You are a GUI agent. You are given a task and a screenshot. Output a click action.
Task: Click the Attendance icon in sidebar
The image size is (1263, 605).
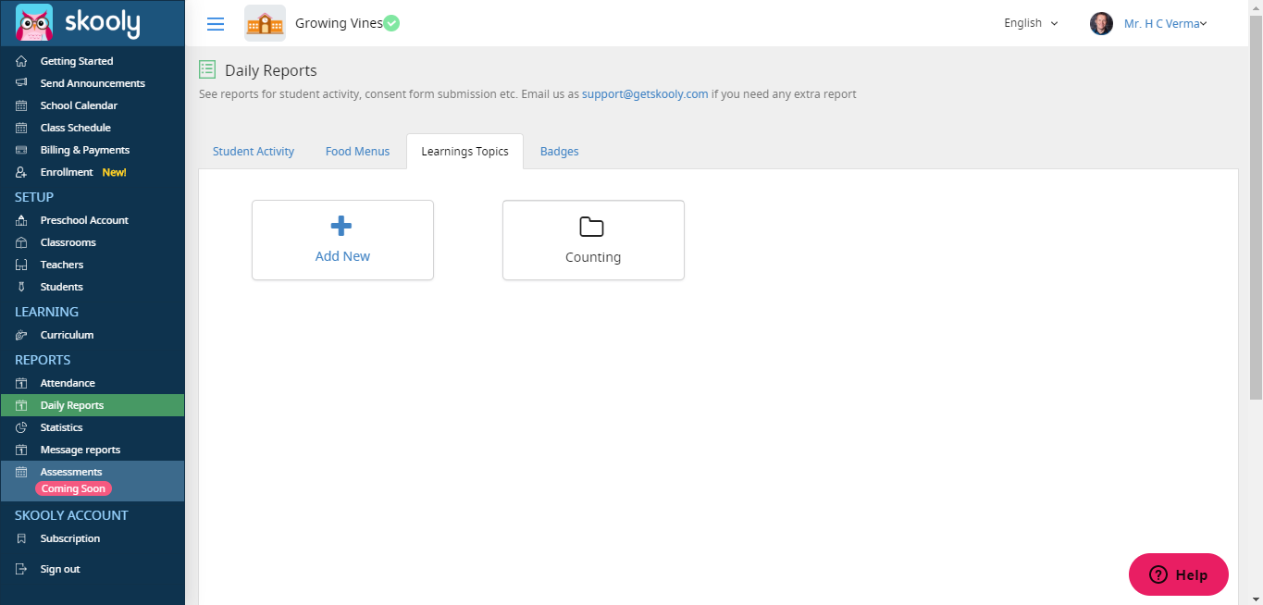click(x=21, y=383)
